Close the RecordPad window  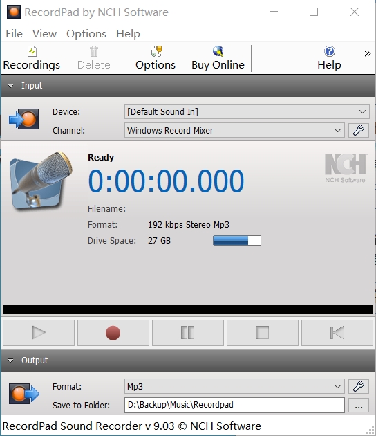355,12
